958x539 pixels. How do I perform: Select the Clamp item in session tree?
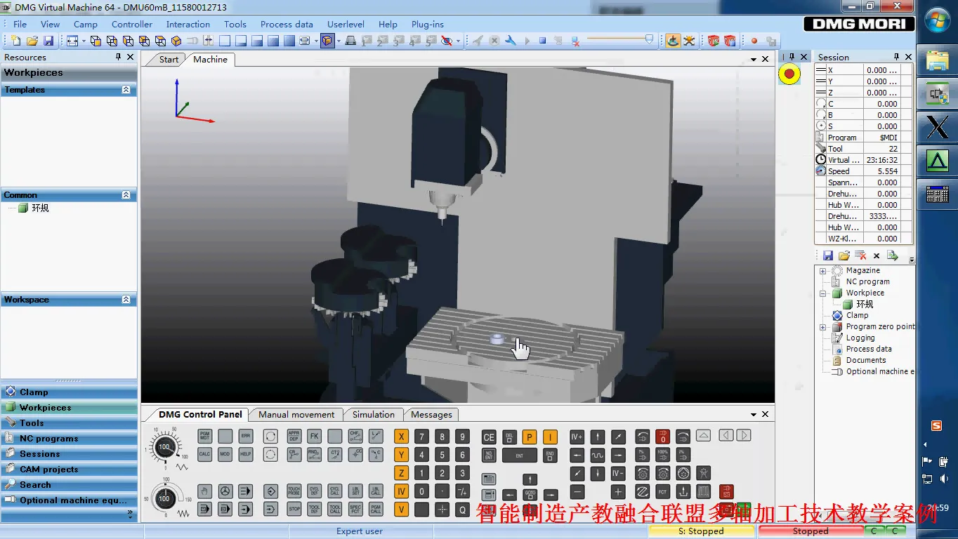[x=857, y=315]
